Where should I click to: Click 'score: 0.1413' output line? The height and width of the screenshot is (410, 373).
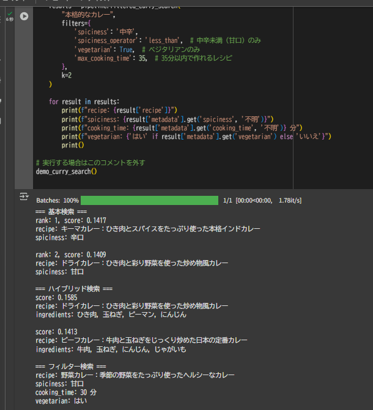coord(56,332)
